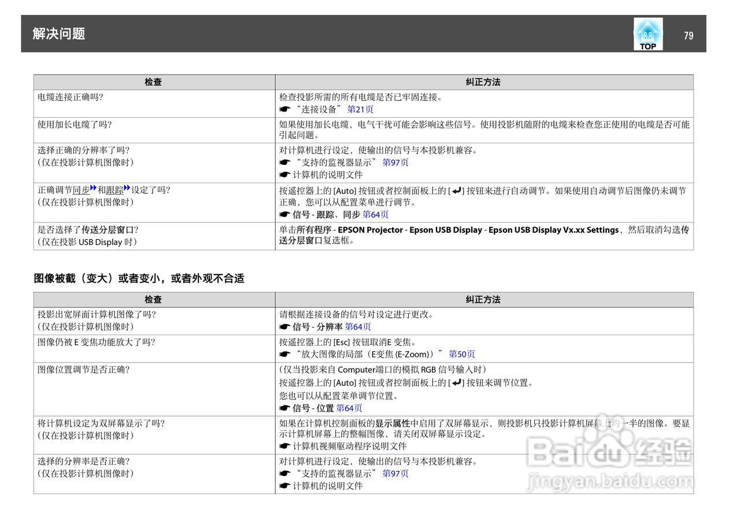Open the 第21页 link for 连接设备
The width and height of the screenshot is (740, 523).
(x=360, y=109)
